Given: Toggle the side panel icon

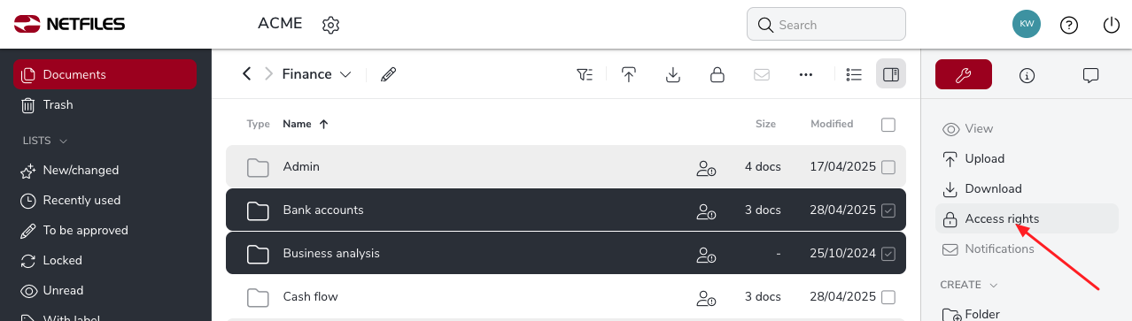Looking at the screenshot, I should tap(891, 75).
